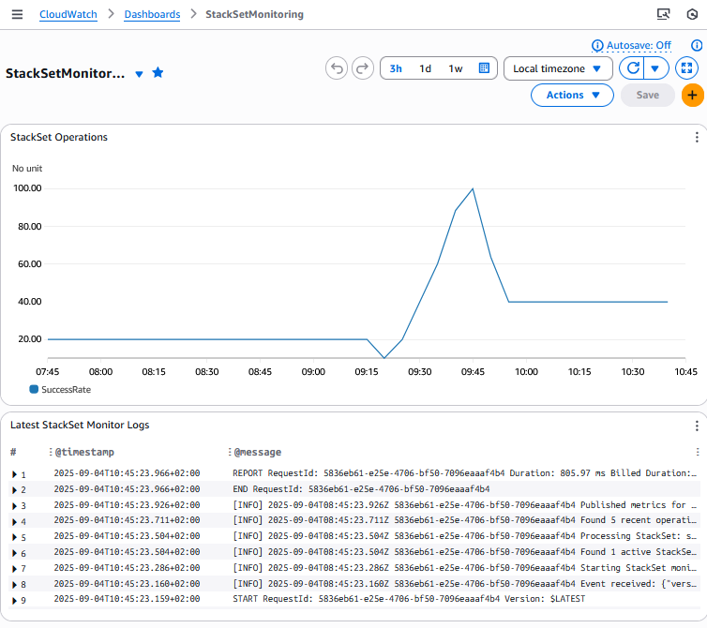The height and width of the screenshot is (628, 707).
Task: Click the undo arrow button
Action: click(x=337, y=68)
